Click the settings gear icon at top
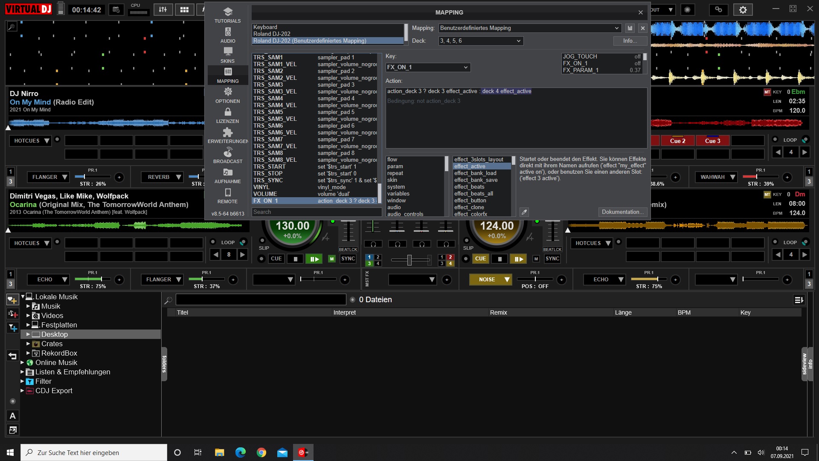 (x=743, y=10)
